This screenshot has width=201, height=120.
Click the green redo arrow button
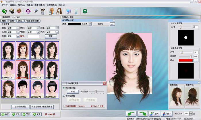(142, 114)
